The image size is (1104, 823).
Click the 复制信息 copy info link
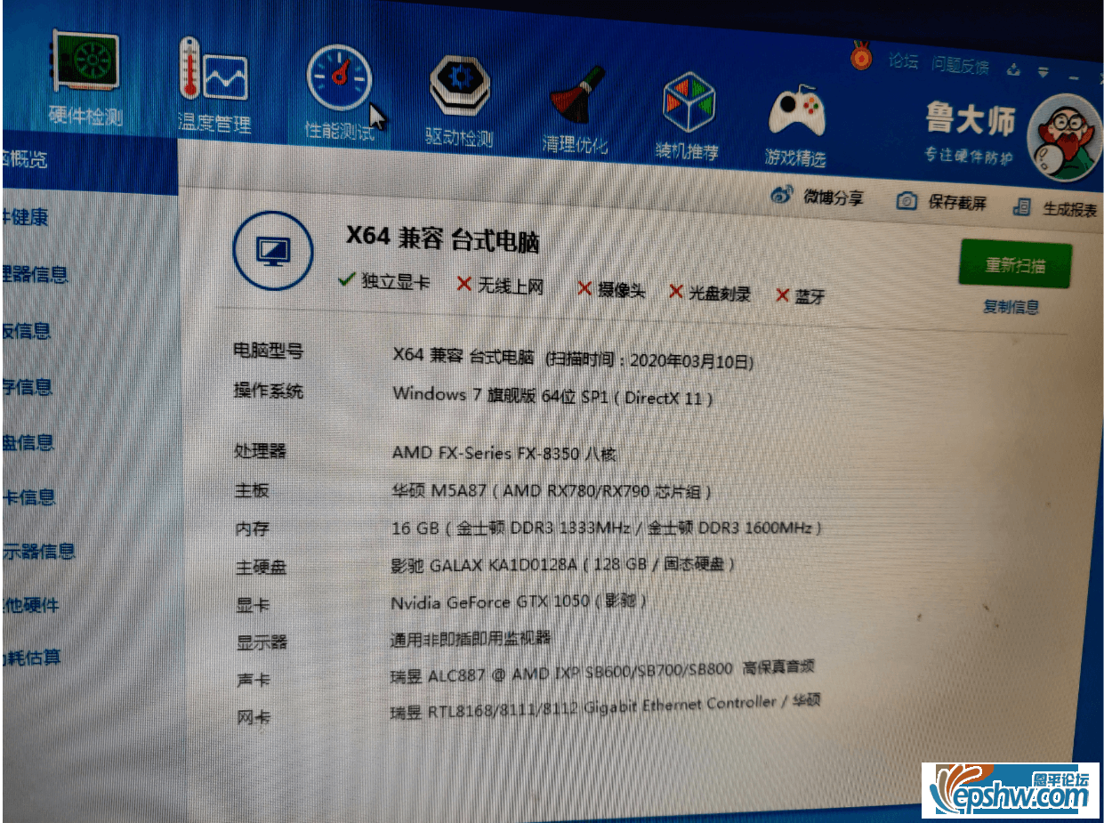tap(1011, 307)
